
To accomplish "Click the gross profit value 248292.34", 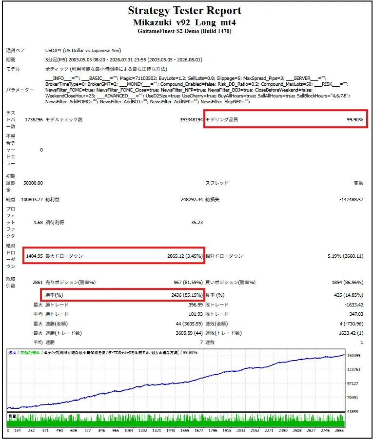I will coord(192,200).
